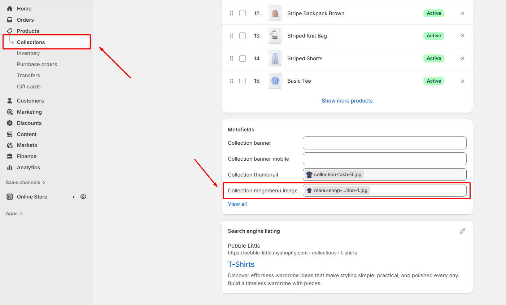Click the Home icon in sidebar

(10, 9)
